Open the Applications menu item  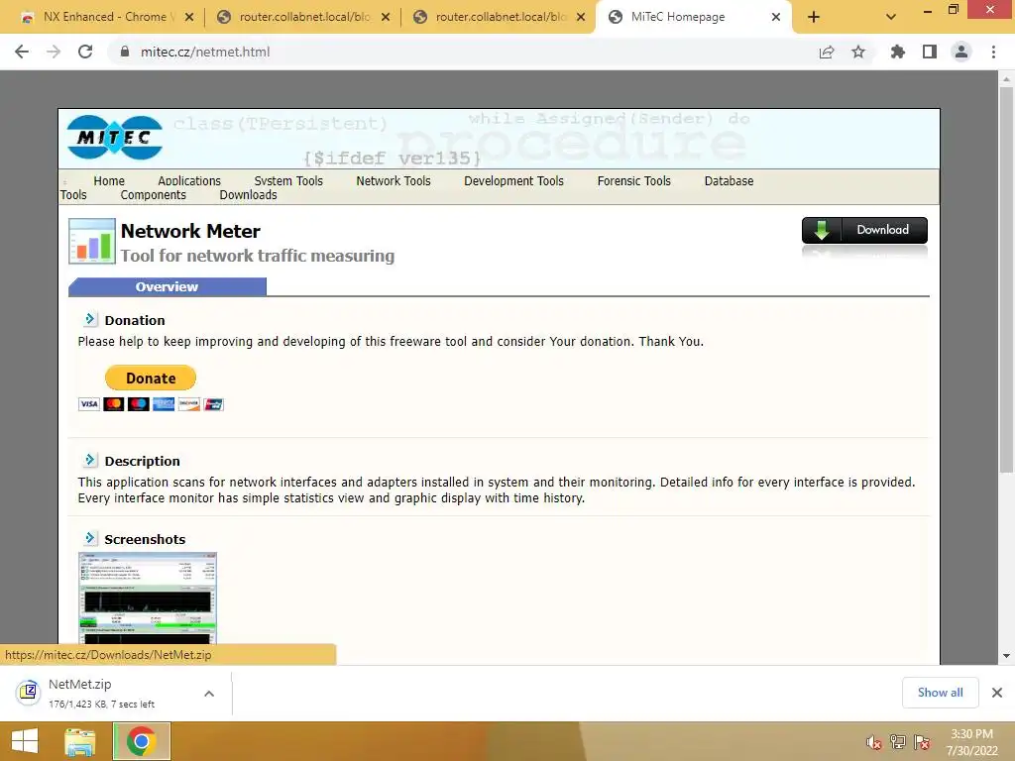(189, 181)
